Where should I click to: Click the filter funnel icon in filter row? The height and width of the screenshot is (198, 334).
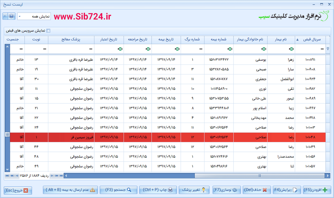click(328, 49)
